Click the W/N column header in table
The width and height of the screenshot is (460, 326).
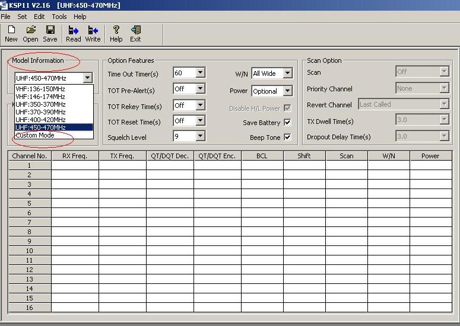coord(389,156)
